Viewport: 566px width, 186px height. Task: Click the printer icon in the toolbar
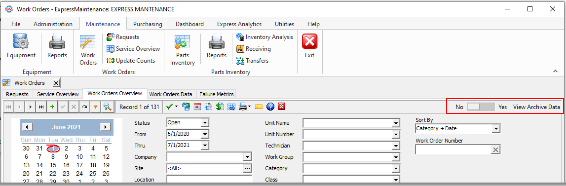(242, 107)
